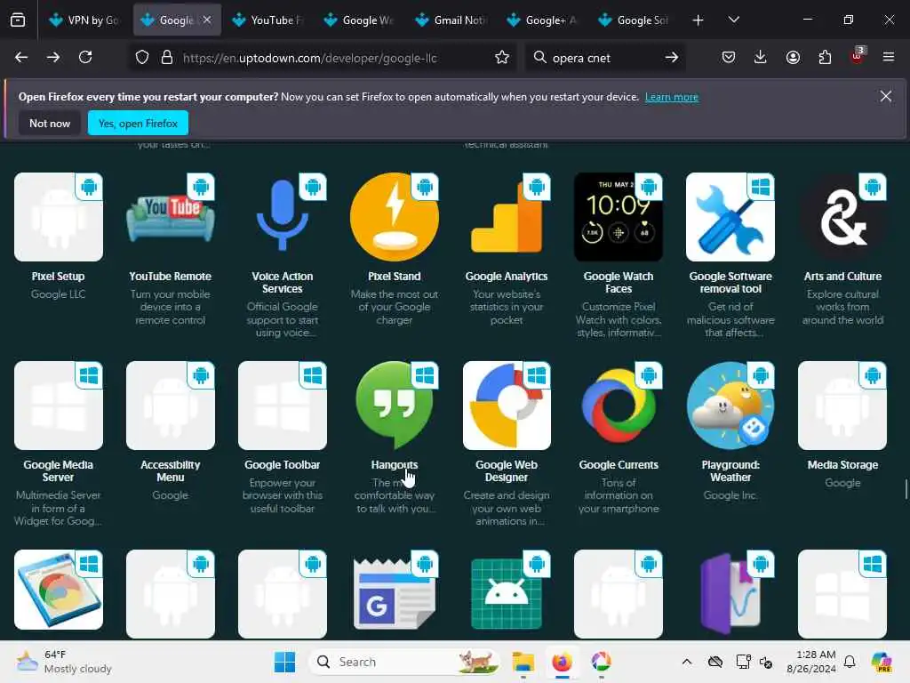Open the Pixel Stand app icon
Image resolution: width=910 pixels, height=683 pixels.
(394, 217)
